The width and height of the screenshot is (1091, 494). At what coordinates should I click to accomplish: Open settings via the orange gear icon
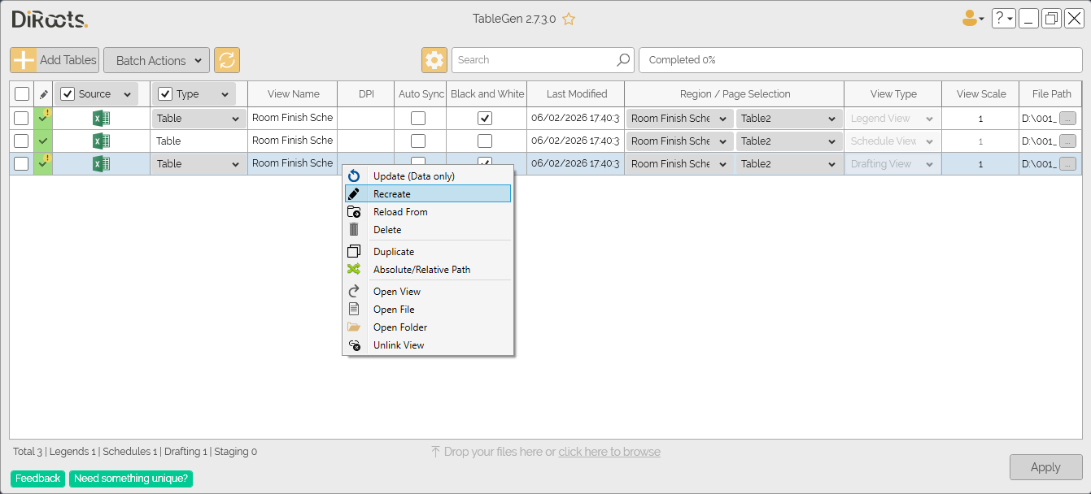pyautogui.click(x=434, y=60)
